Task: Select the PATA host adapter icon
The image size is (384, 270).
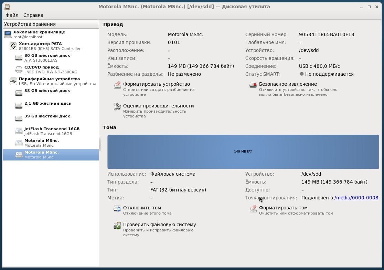Action: [13, 46]
